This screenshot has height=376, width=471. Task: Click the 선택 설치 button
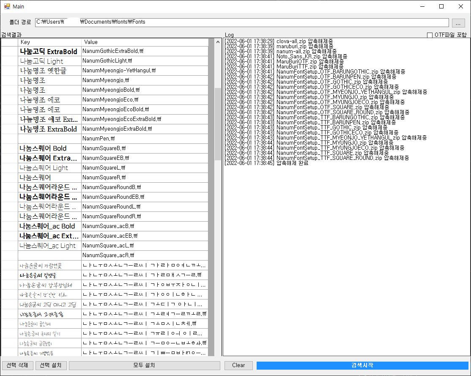pos(51,365)
